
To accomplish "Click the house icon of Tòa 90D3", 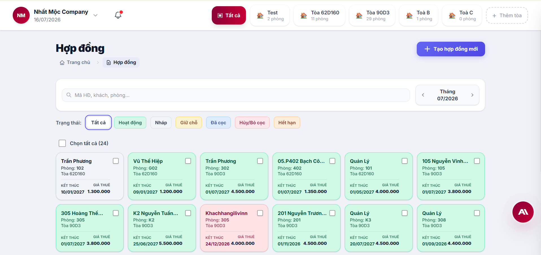I will click(x=359, y=15).
